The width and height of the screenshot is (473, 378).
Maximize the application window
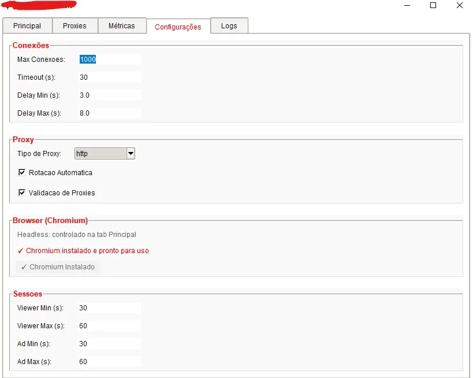point(433,5)
